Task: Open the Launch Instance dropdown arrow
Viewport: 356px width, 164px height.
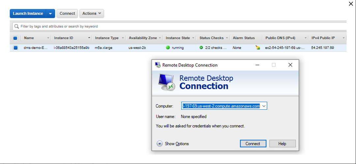Action: pyautogui.click(x=50, y=14)
